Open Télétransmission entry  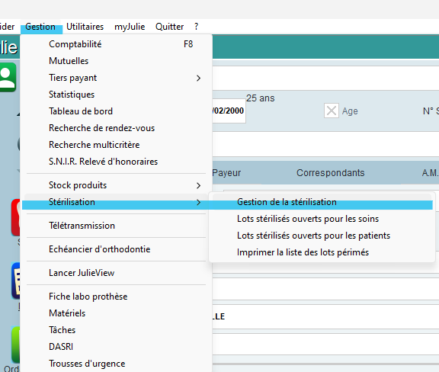117,226
